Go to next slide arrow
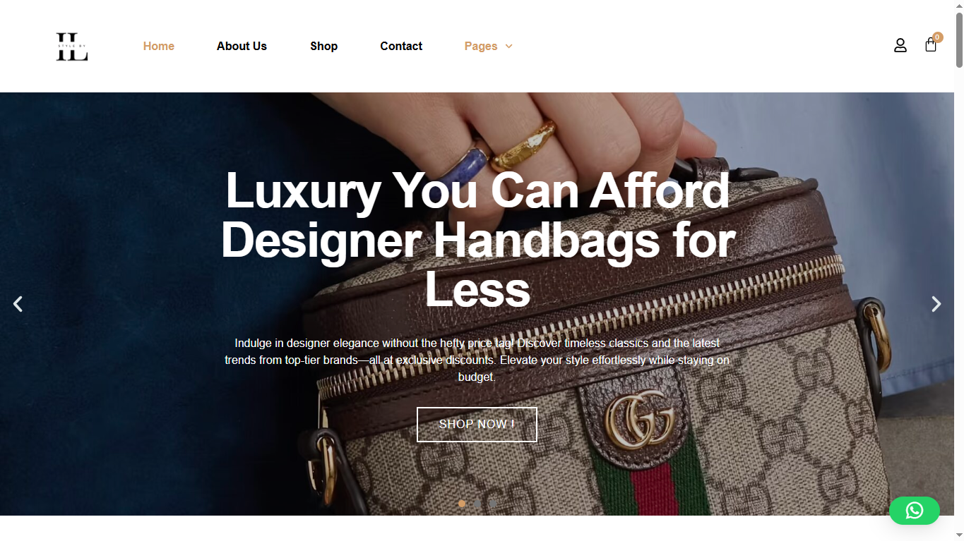This screenshot has width=964, height=541. tap(936, 304)
